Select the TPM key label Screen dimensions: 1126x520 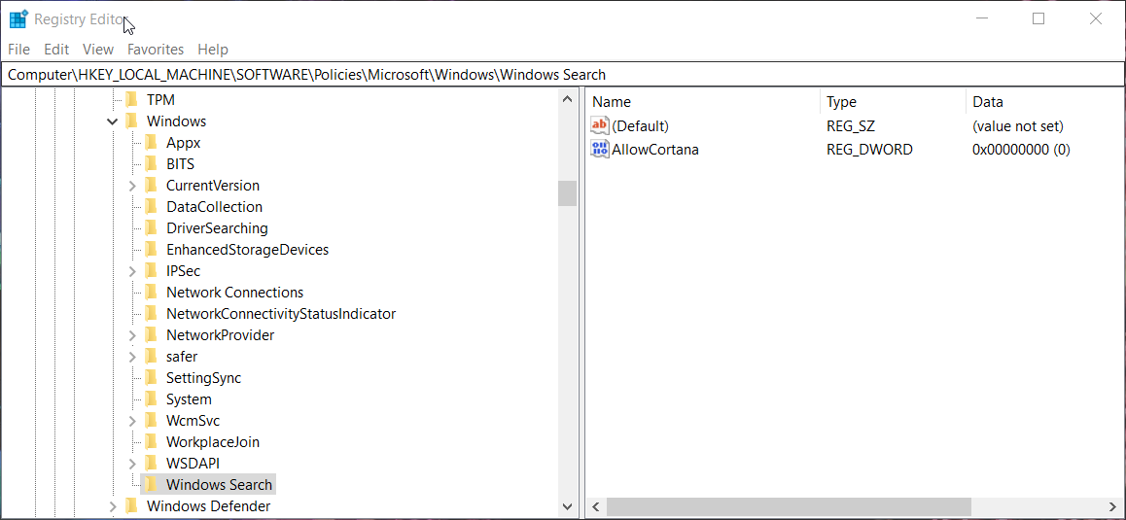coord(160,100)
